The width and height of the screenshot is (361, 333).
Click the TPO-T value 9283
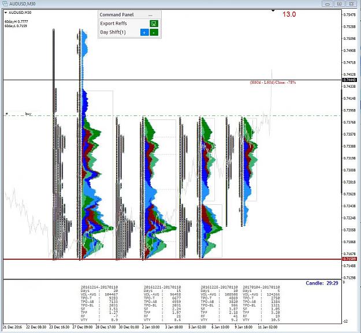pos(114,298)
